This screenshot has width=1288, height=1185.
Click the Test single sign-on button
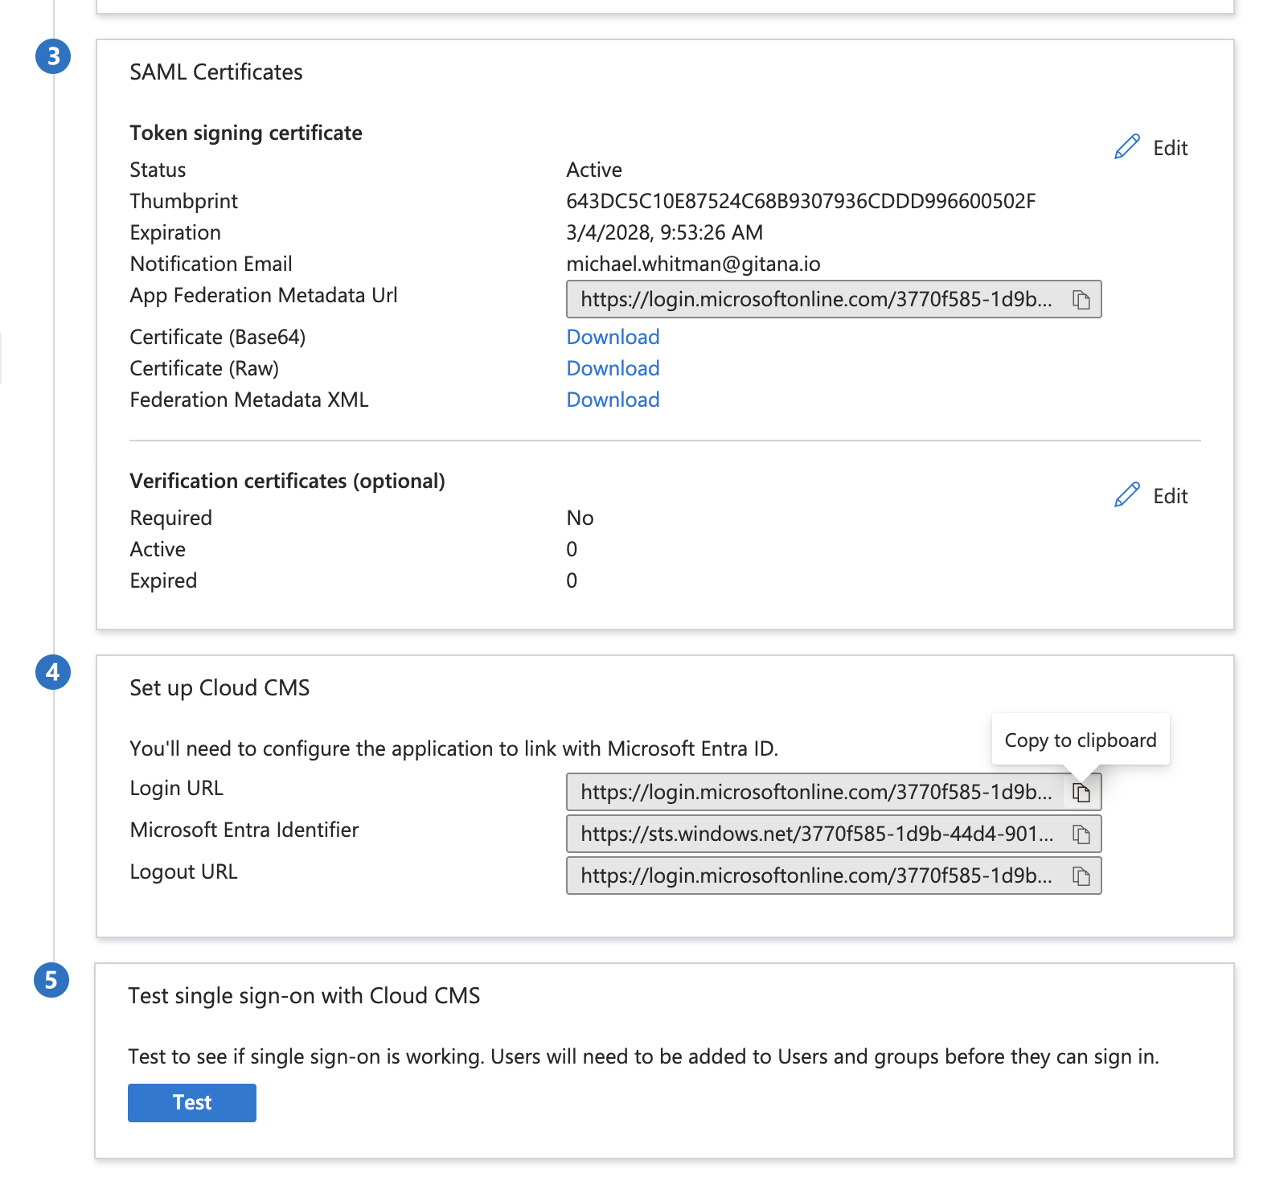click(192, 1102)
